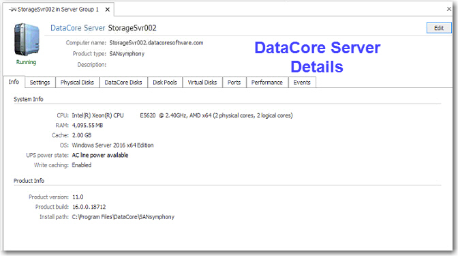Click the Product build label
This screenshot has height=256, width=458.
pyautogui.click(x=52, y=207)
